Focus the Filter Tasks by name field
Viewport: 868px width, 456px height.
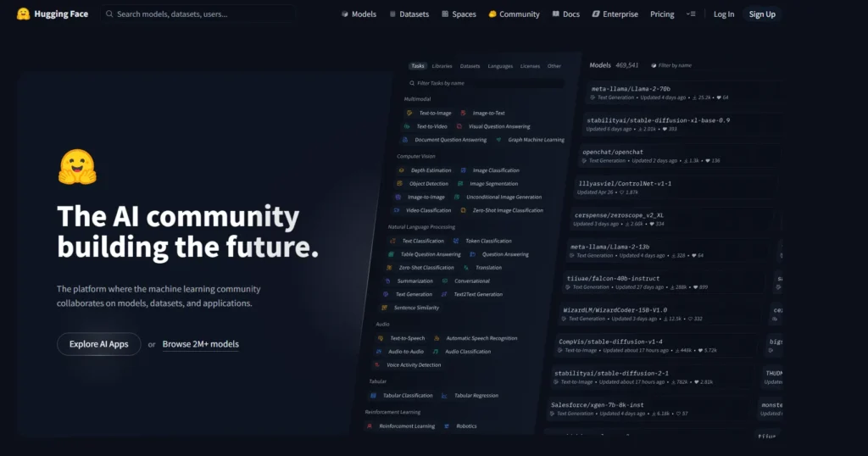tap(487, 84)
